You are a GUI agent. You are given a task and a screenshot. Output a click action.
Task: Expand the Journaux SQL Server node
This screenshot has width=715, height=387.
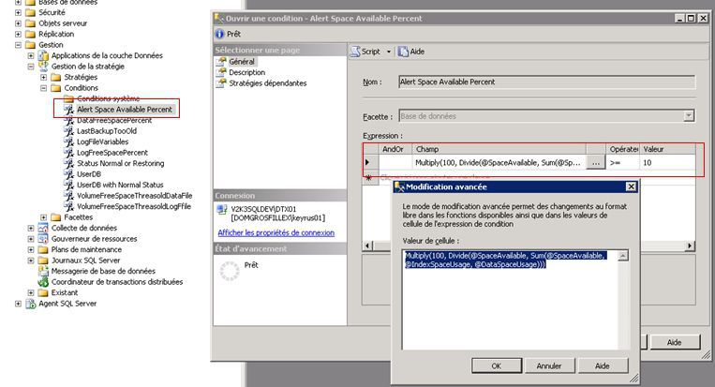(x=31, y=260)
